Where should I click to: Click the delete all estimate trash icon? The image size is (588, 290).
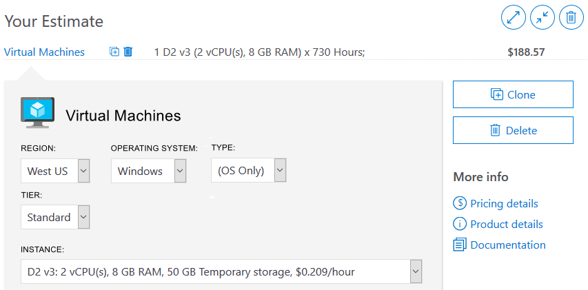point(571,17)
